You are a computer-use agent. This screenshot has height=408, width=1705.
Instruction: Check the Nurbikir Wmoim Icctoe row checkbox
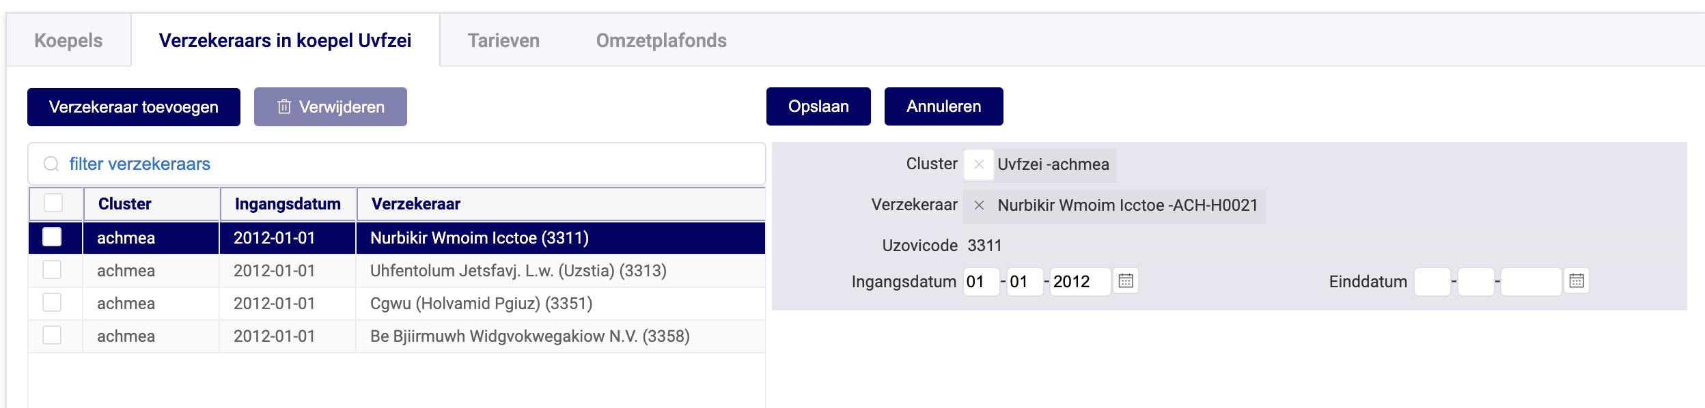coord(52,237)
